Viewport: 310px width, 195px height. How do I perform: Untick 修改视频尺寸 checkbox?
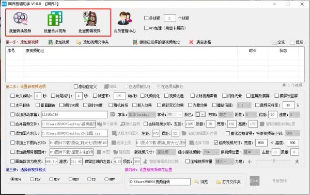pyautogui.click(x=216, y=143)
